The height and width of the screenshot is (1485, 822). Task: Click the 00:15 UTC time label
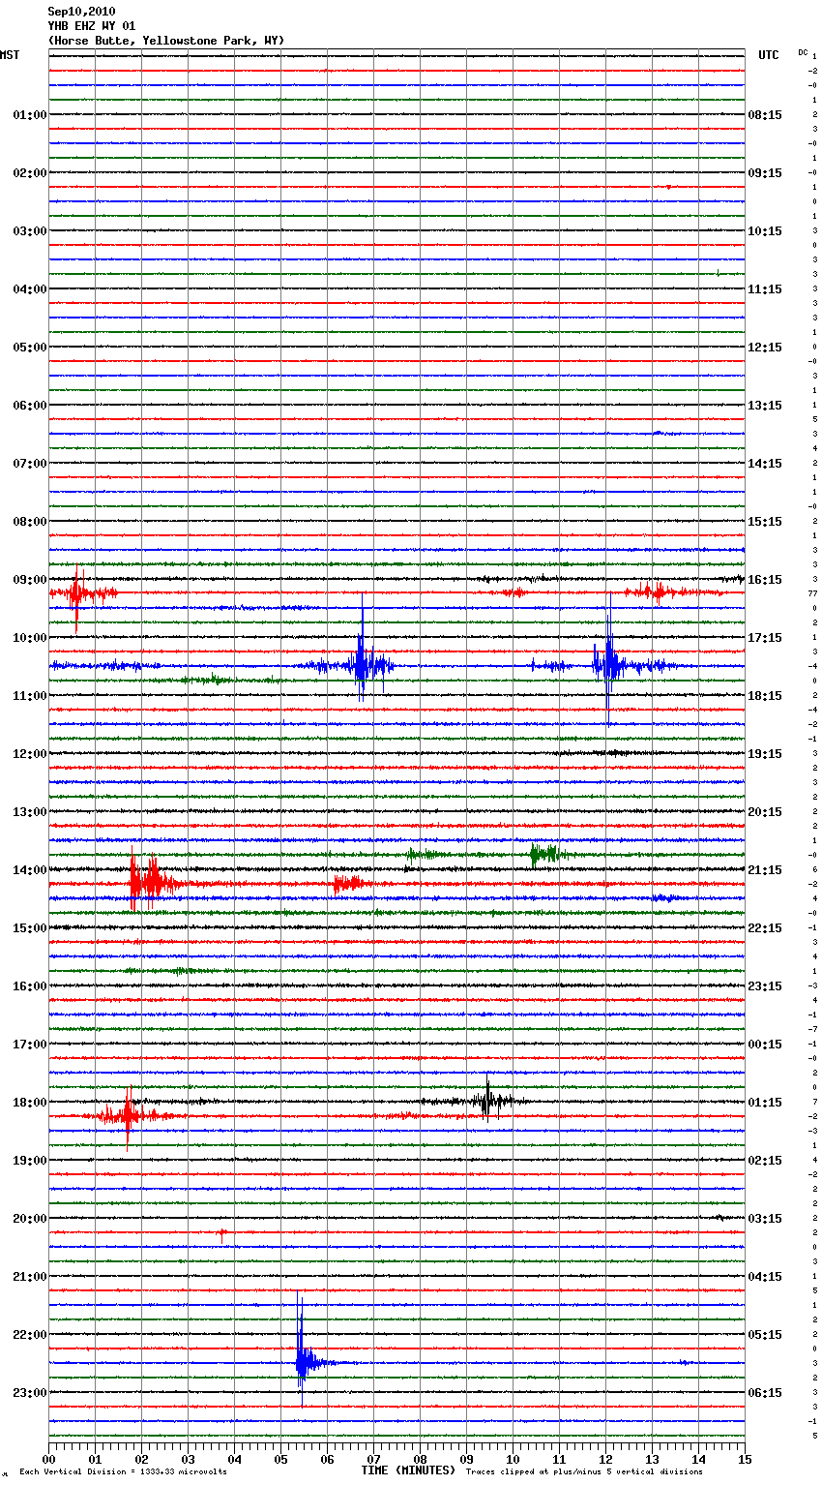[765, 1045]
